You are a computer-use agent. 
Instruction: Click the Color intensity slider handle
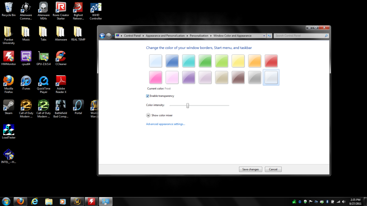point(187,106)
